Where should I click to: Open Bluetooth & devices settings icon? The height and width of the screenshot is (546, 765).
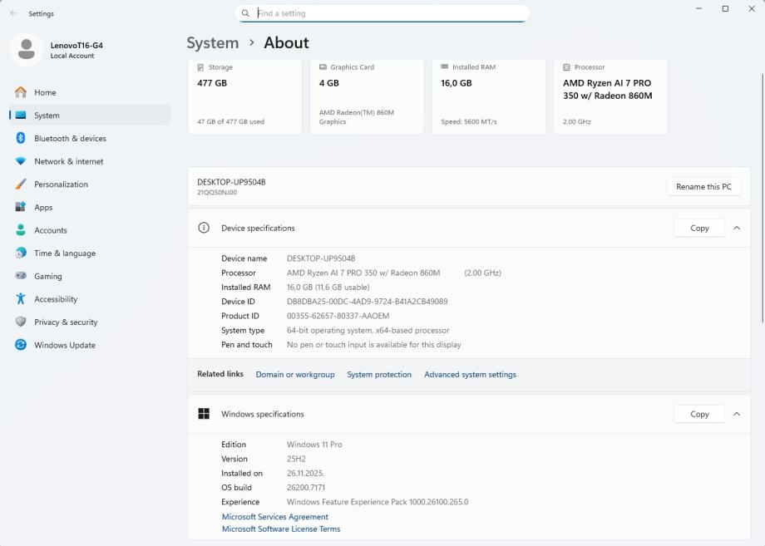(x=21, y=139)
